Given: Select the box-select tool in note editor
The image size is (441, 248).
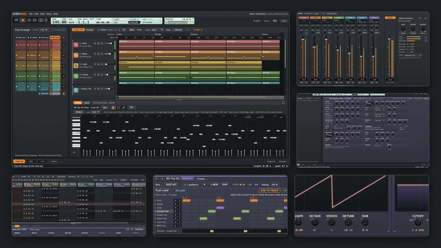Looking at the screenshot, I should [x=119, y=107].
